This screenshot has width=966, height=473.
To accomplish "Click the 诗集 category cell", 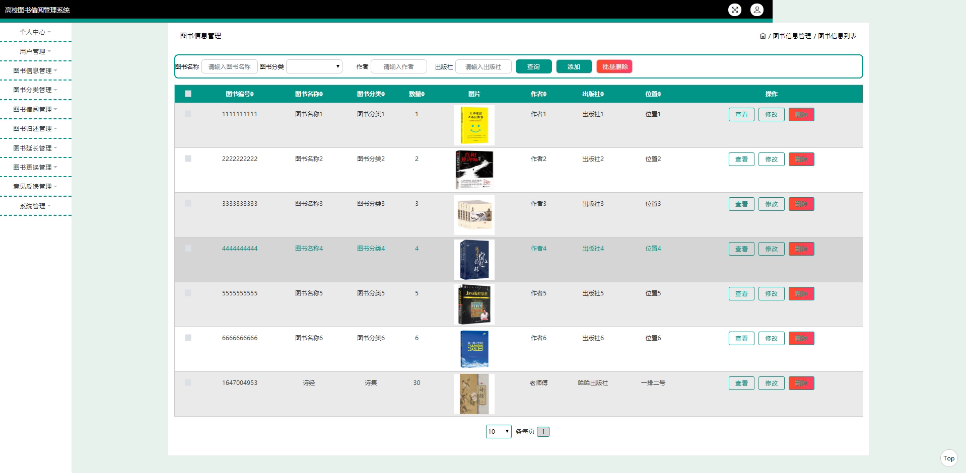I will (x=371, y=383).
